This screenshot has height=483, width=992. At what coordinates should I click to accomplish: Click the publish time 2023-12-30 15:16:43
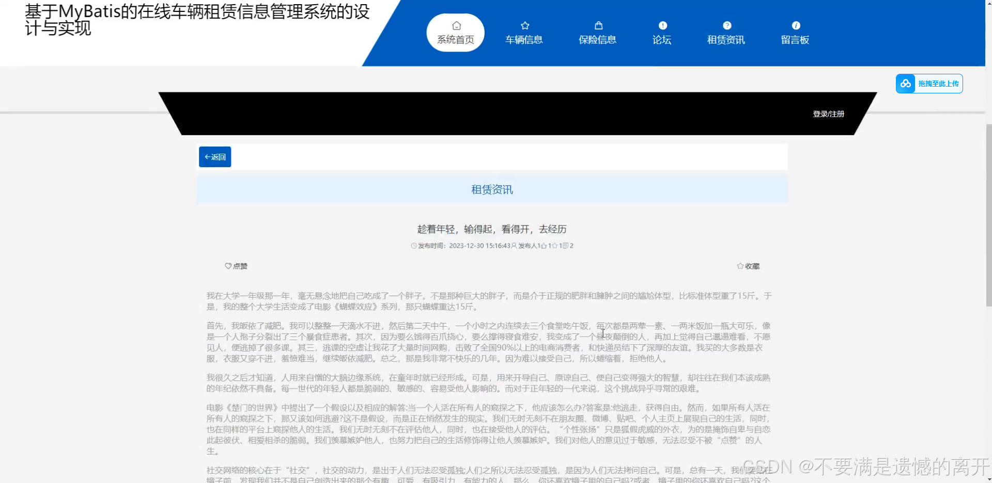[479, 246]
